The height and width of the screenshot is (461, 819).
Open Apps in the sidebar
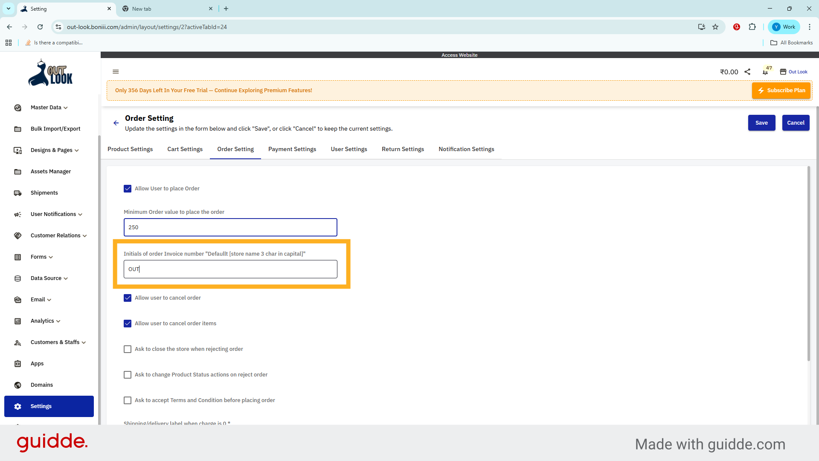(x=37, y=364)
